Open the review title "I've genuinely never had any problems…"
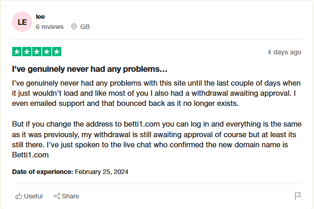Screen dimensions: 314x209 [90, 70]
